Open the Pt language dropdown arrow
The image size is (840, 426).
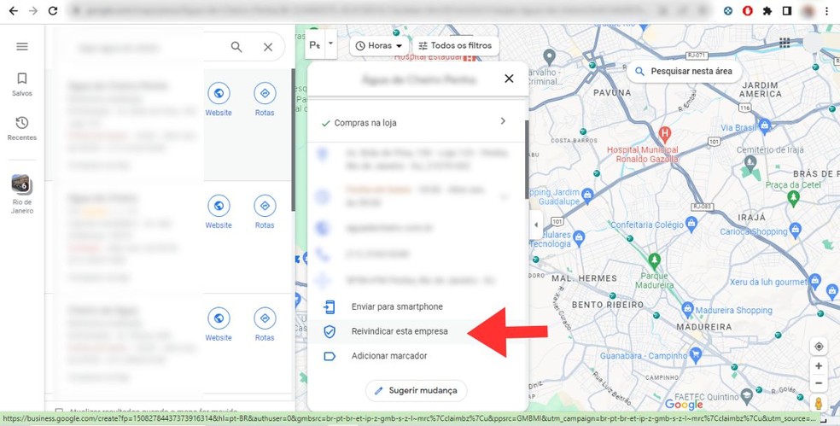330,44
